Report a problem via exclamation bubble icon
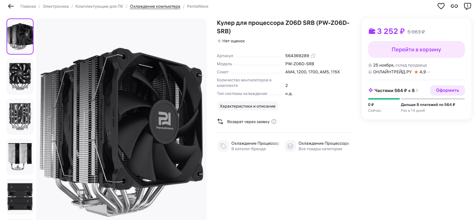475x220 pixels. pos(467,6)
